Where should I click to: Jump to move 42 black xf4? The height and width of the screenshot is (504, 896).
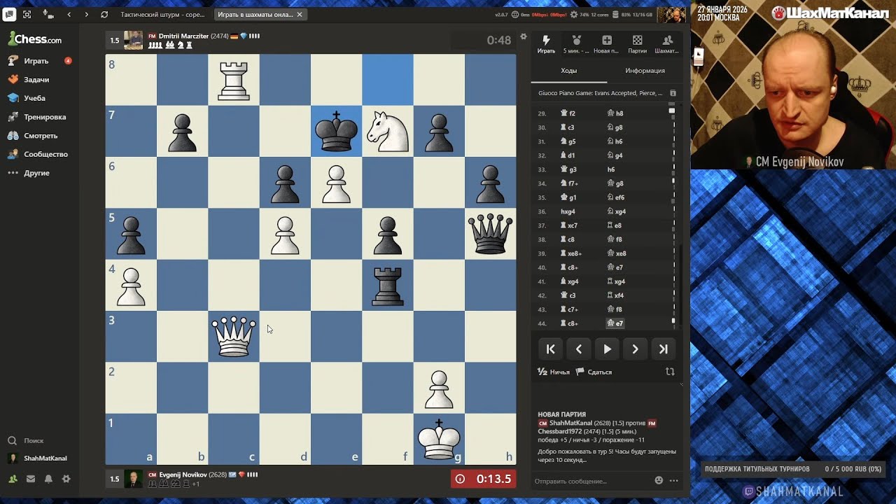click(x=615, y=295)
